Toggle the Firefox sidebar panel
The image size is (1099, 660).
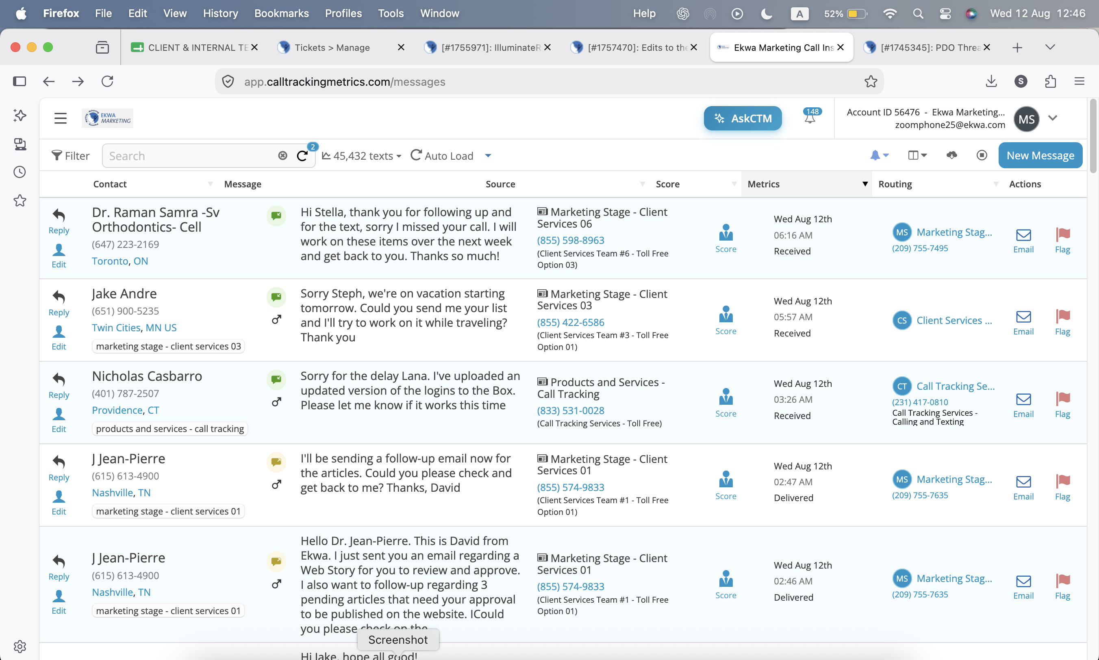(x=20, y=81)
